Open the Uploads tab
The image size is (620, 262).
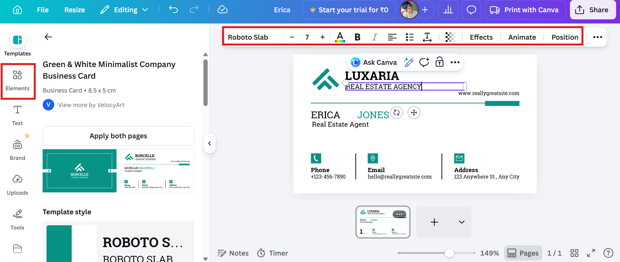tap(17, 185)
